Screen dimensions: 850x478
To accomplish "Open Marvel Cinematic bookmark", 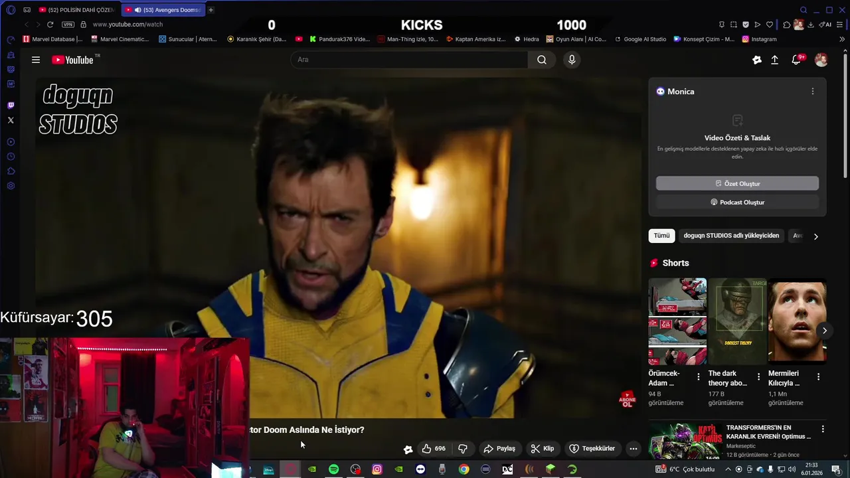I will [x=120, y=39].
